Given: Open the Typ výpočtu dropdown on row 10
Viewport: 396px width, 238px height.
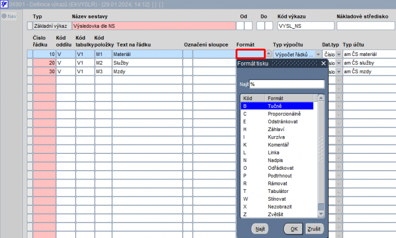Looking at the screenshot, I should (318, 54).
